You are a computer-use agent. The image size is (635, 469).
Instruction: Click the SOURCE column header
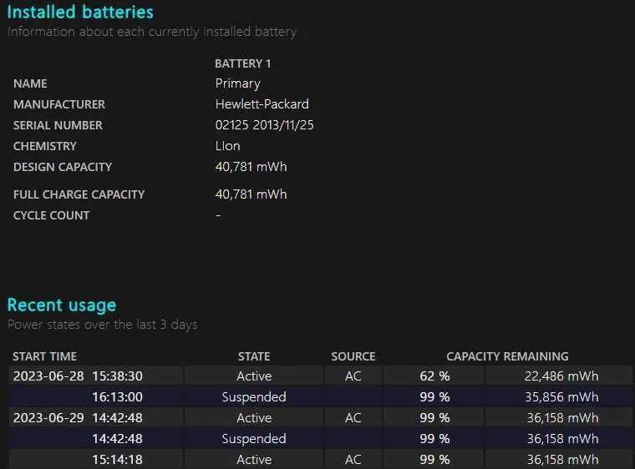353,356
